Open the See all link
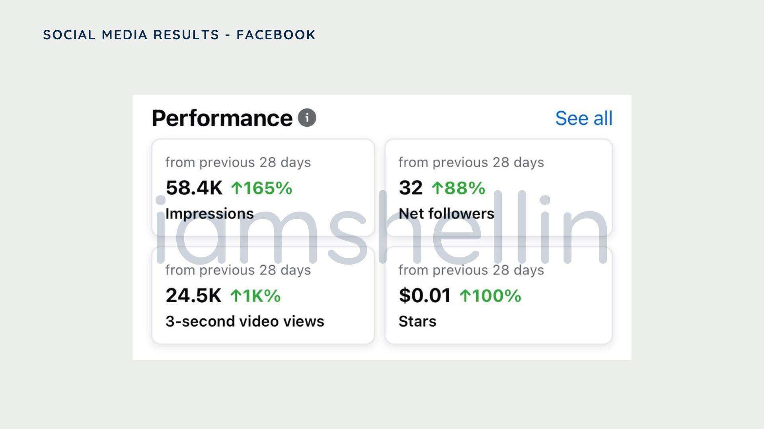 [x=584, y=118]
